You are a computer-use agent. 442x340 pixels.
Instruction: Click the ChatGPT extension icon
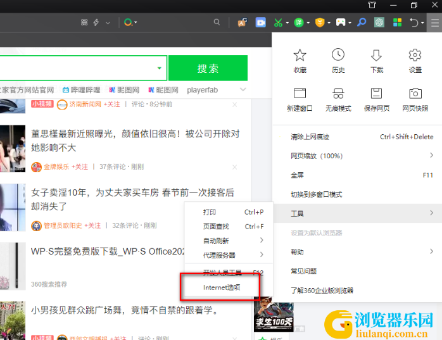click(x=379, y=22)
